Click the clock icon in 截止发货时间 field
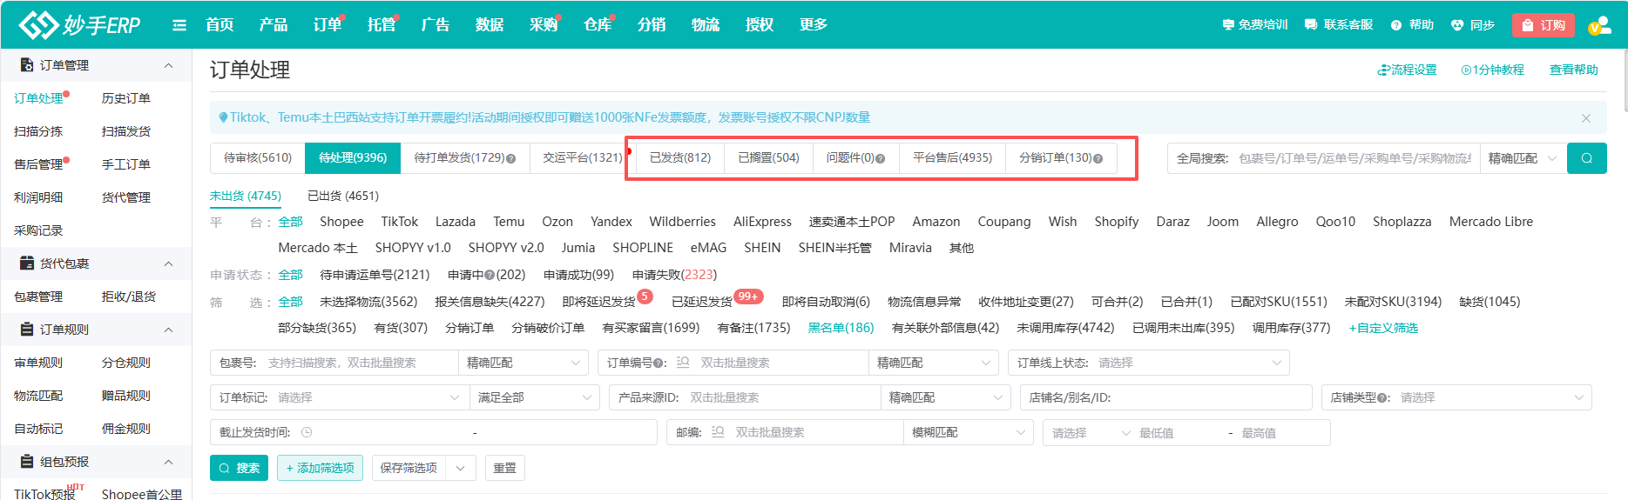Viewport: 1628px width, 500px height. click(x=307, y=432)
